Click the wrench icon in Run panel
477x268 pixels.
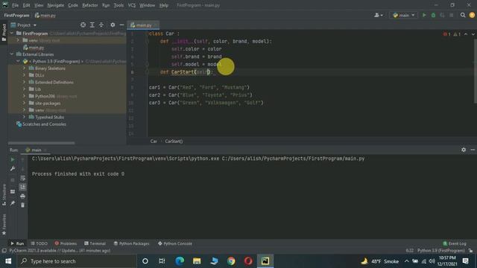tap(13, 169)
